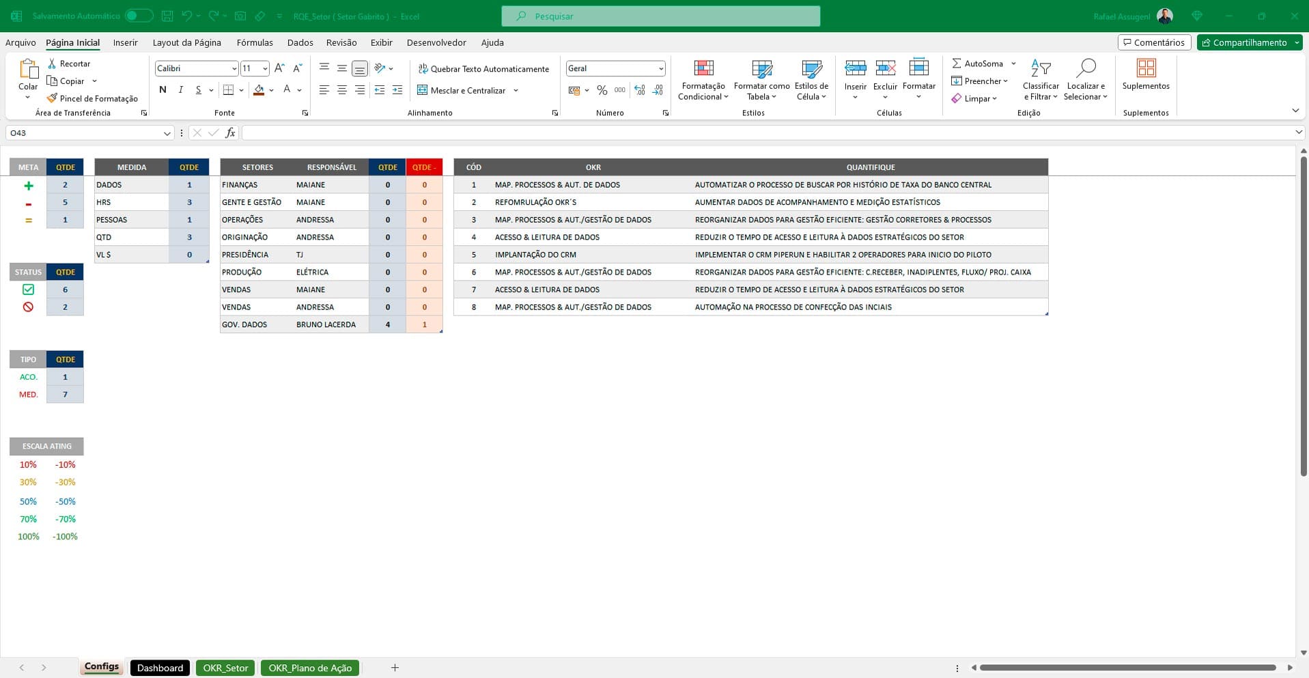Open the Name Box dropdown
1309x678 pixels.
click(x=167, y=133)
